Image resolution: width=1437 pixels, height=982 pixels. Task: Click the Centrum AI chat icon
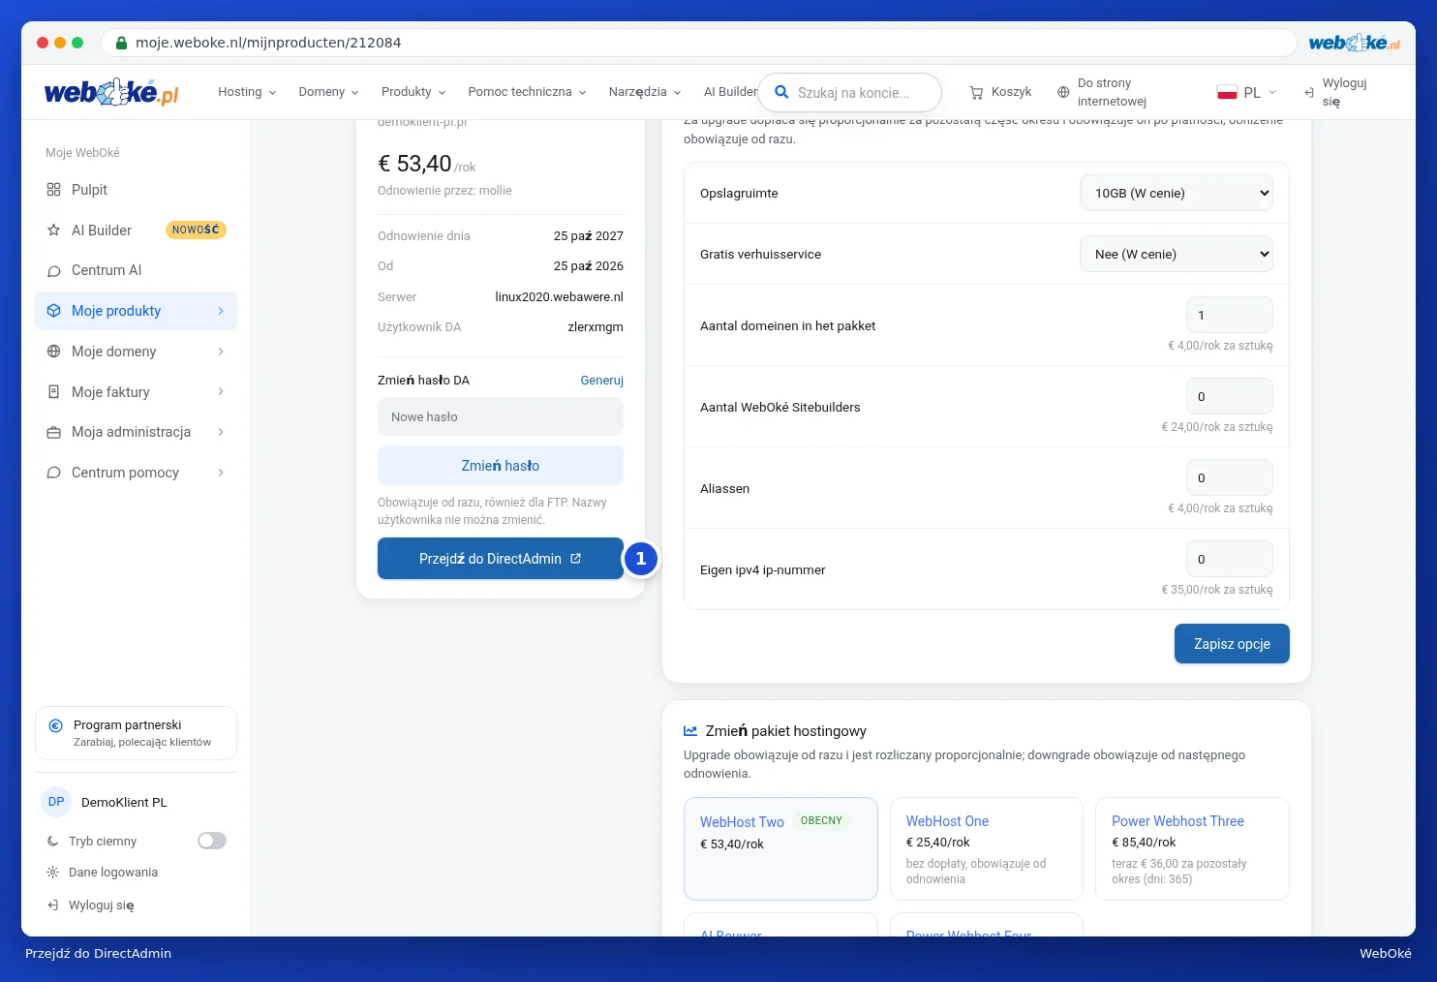click(53, 270)
